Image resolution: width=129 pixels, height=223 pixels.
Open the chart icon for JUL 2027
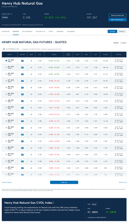tap(31, 141)
